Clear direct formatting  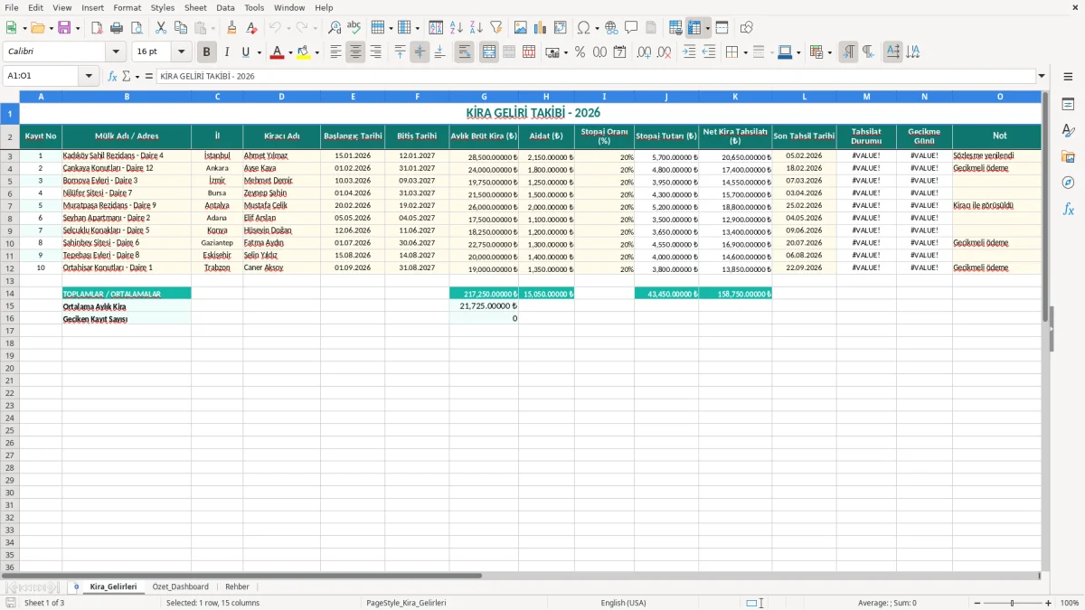pyautogui.click(x=252, y=28)
